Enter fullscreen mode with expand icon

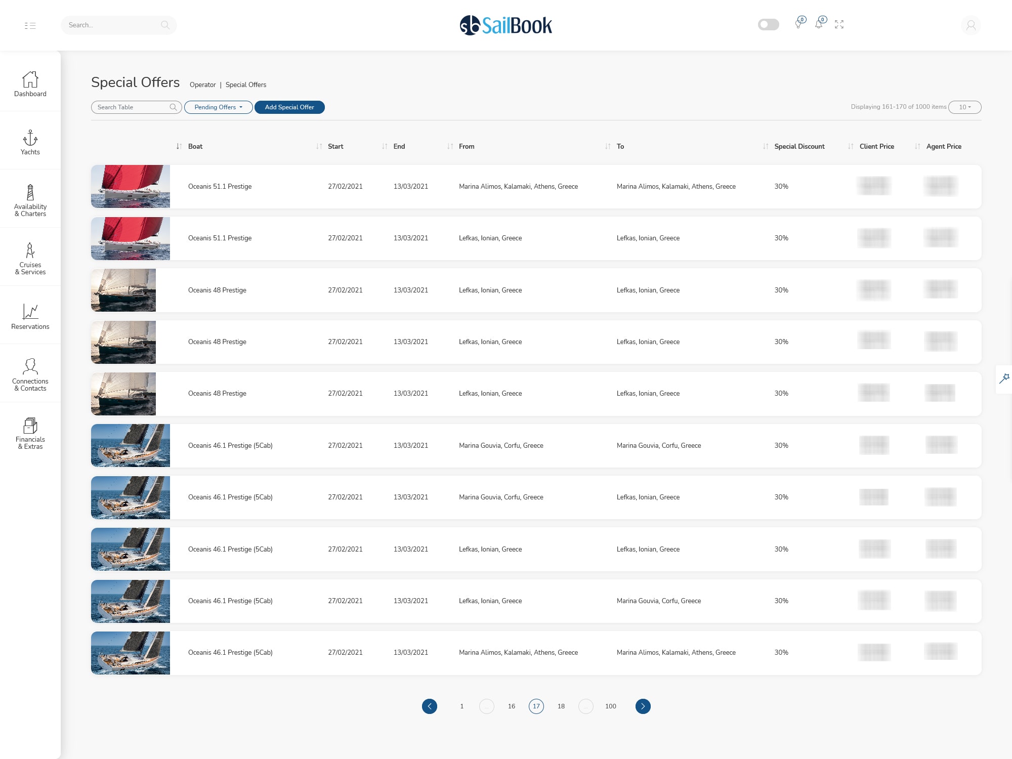tap(839, 24)
